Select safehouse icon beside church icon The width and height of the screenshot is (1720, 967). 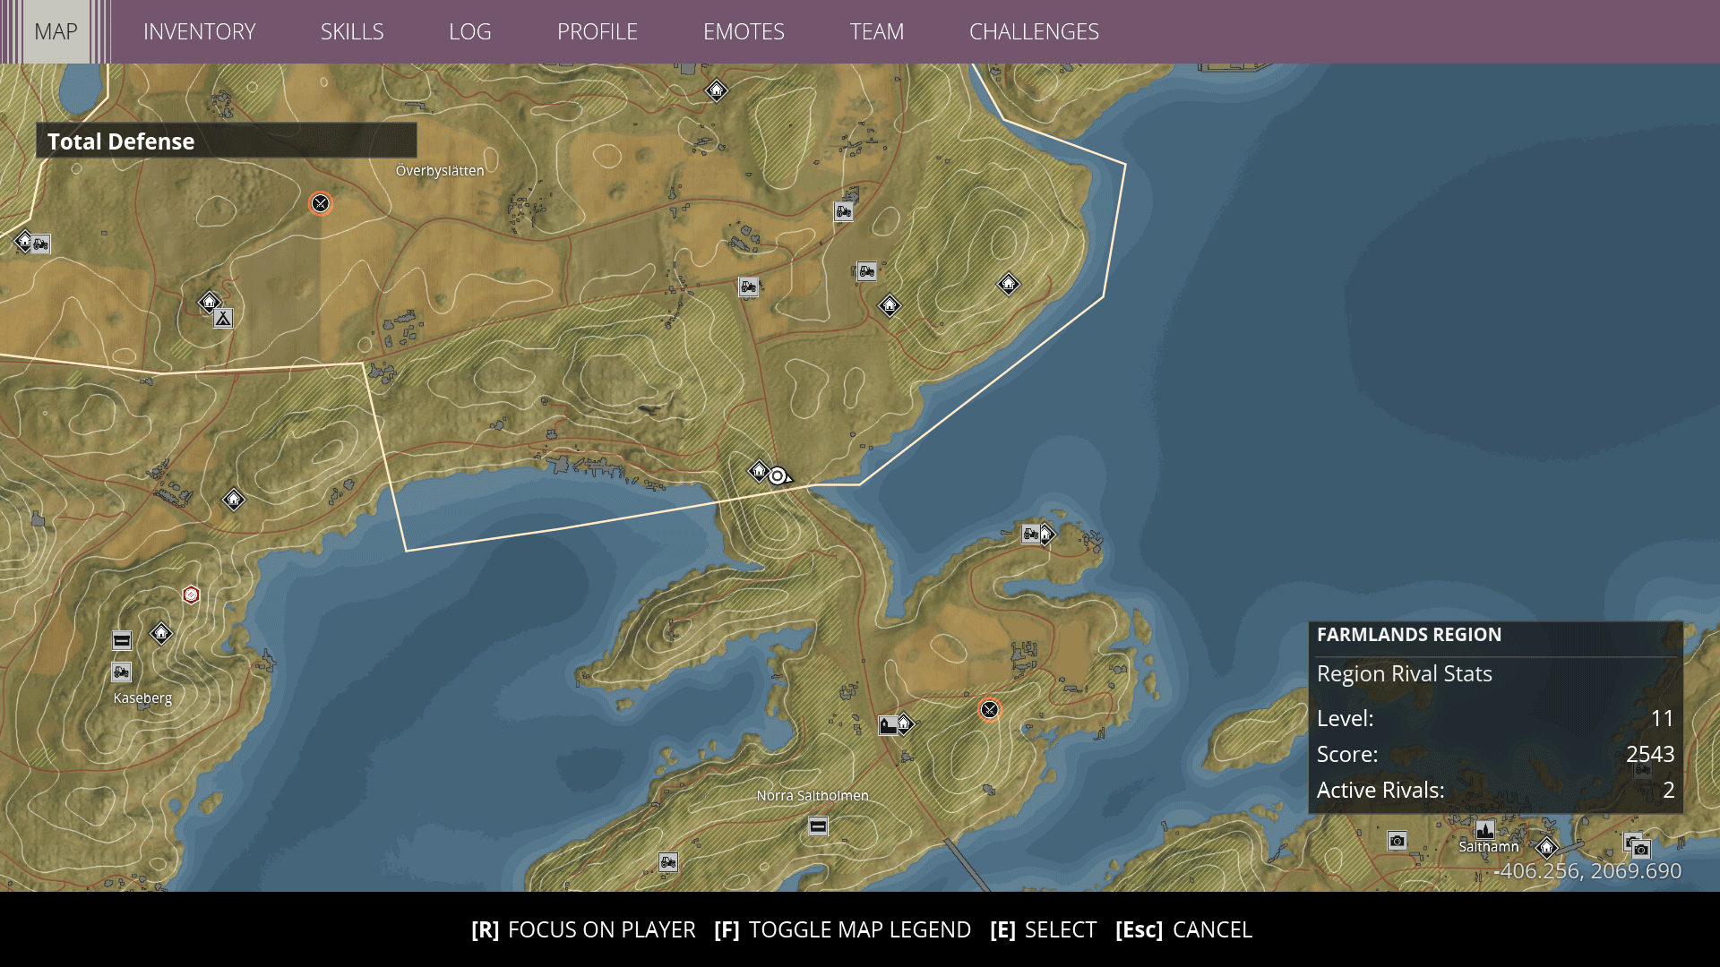point(905,723)
